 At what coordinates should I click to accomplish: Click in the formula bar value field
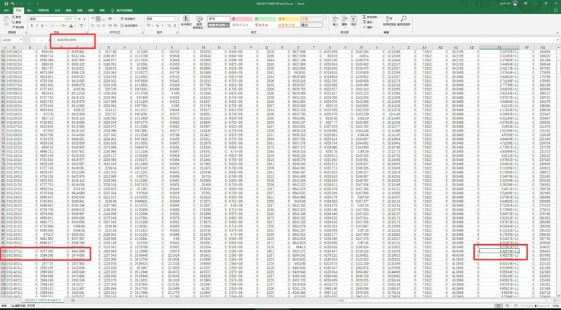[x=77, y=41]
